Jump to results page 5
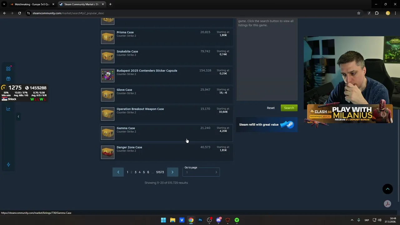 144,172
